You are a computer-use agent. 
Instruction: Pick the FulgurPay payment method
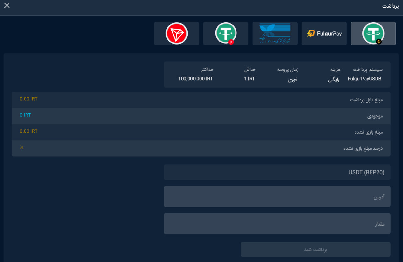tap(324, 33)
